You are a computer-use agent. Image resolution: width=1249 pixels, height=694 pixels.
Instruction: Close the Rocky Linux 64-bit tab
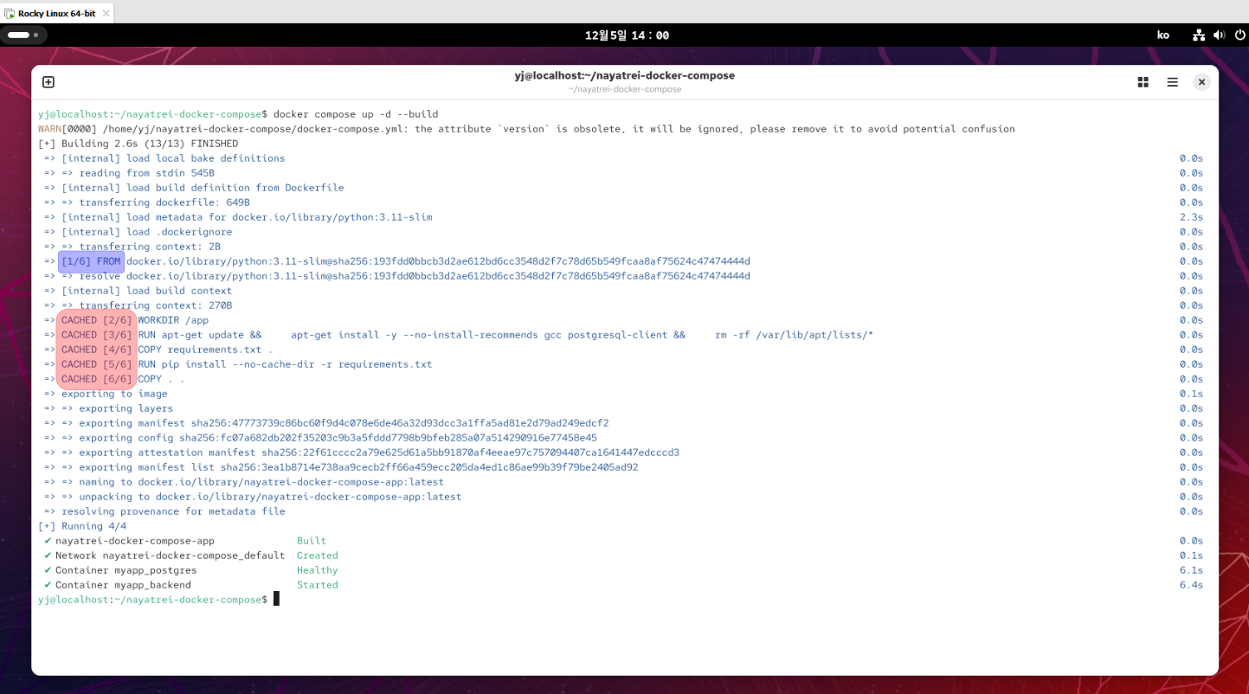coord(106,13)
